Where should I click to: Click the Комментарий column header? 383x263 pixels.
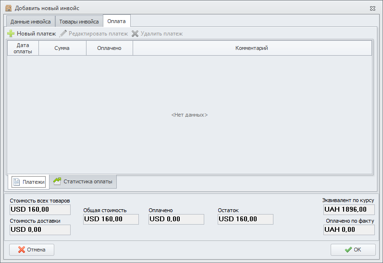tap(251, 48)
